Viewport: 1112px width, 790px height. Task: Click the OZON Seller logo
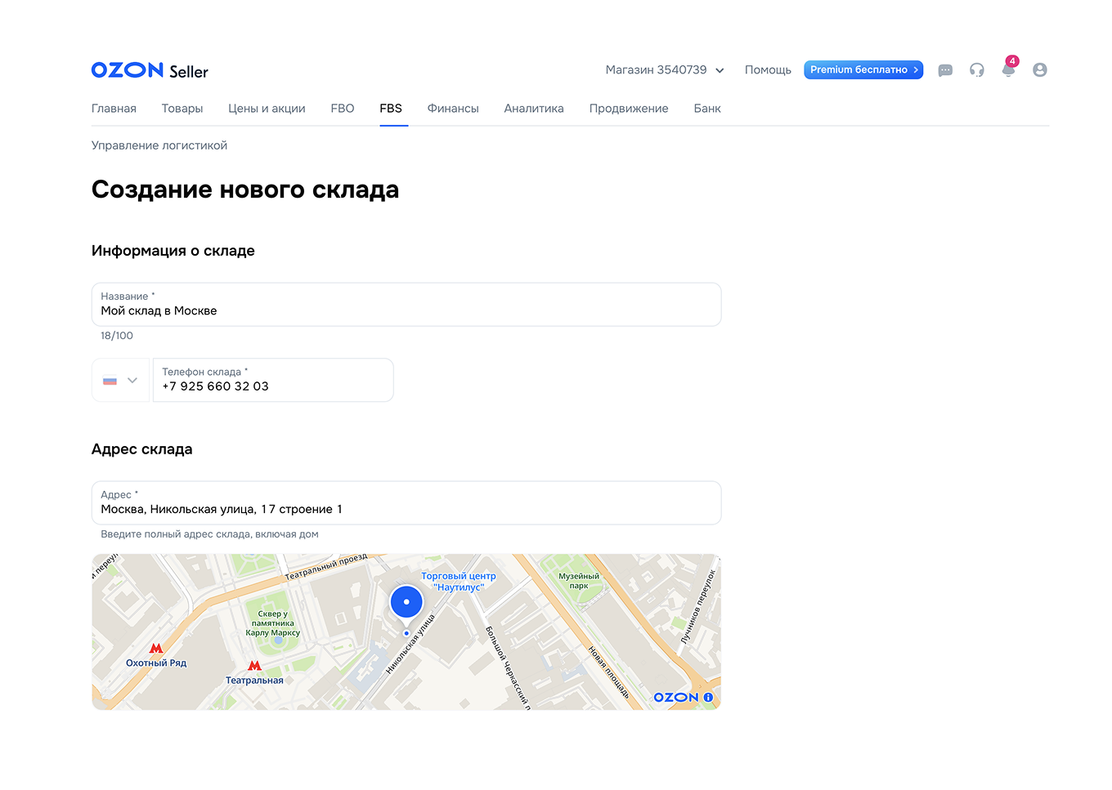(x=149, y=70)
